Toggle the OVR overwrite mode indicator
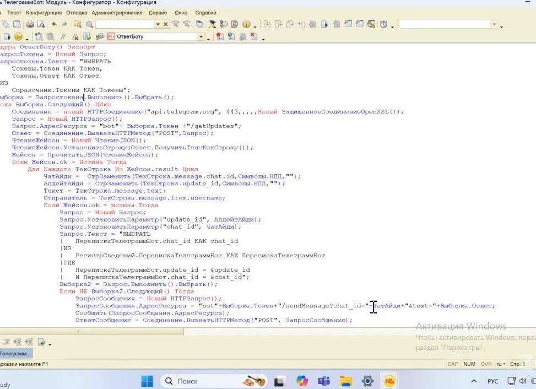 tap(486, 364)
